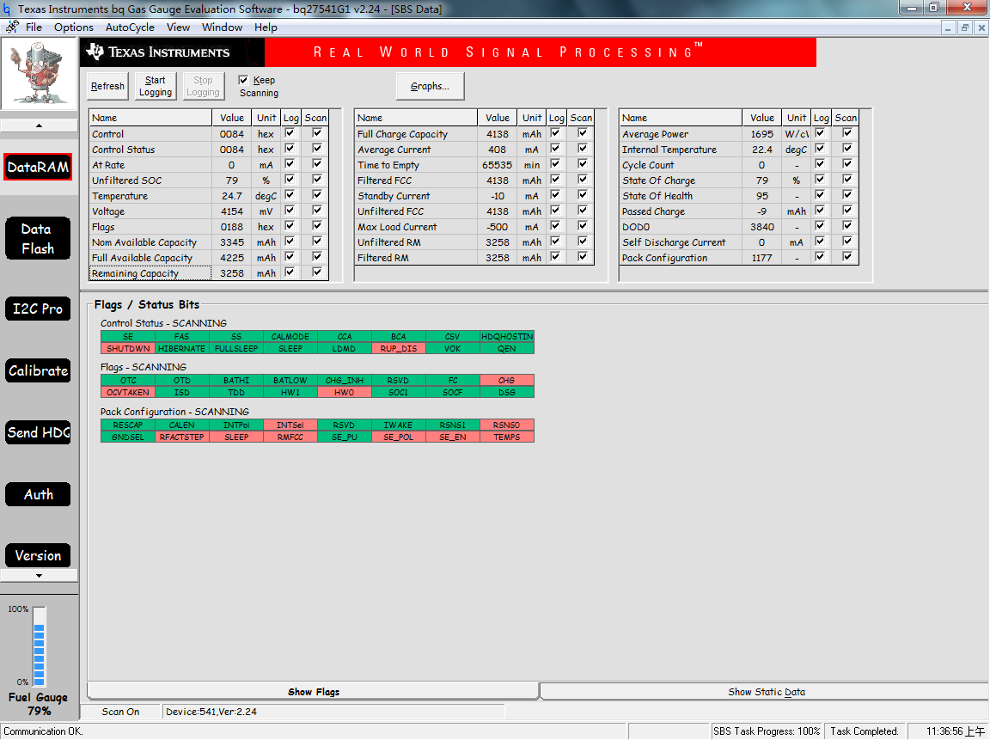Click the Name column header in first table
Image resolution: width=990 pixels, height=740 pixels.
(150, 118)
